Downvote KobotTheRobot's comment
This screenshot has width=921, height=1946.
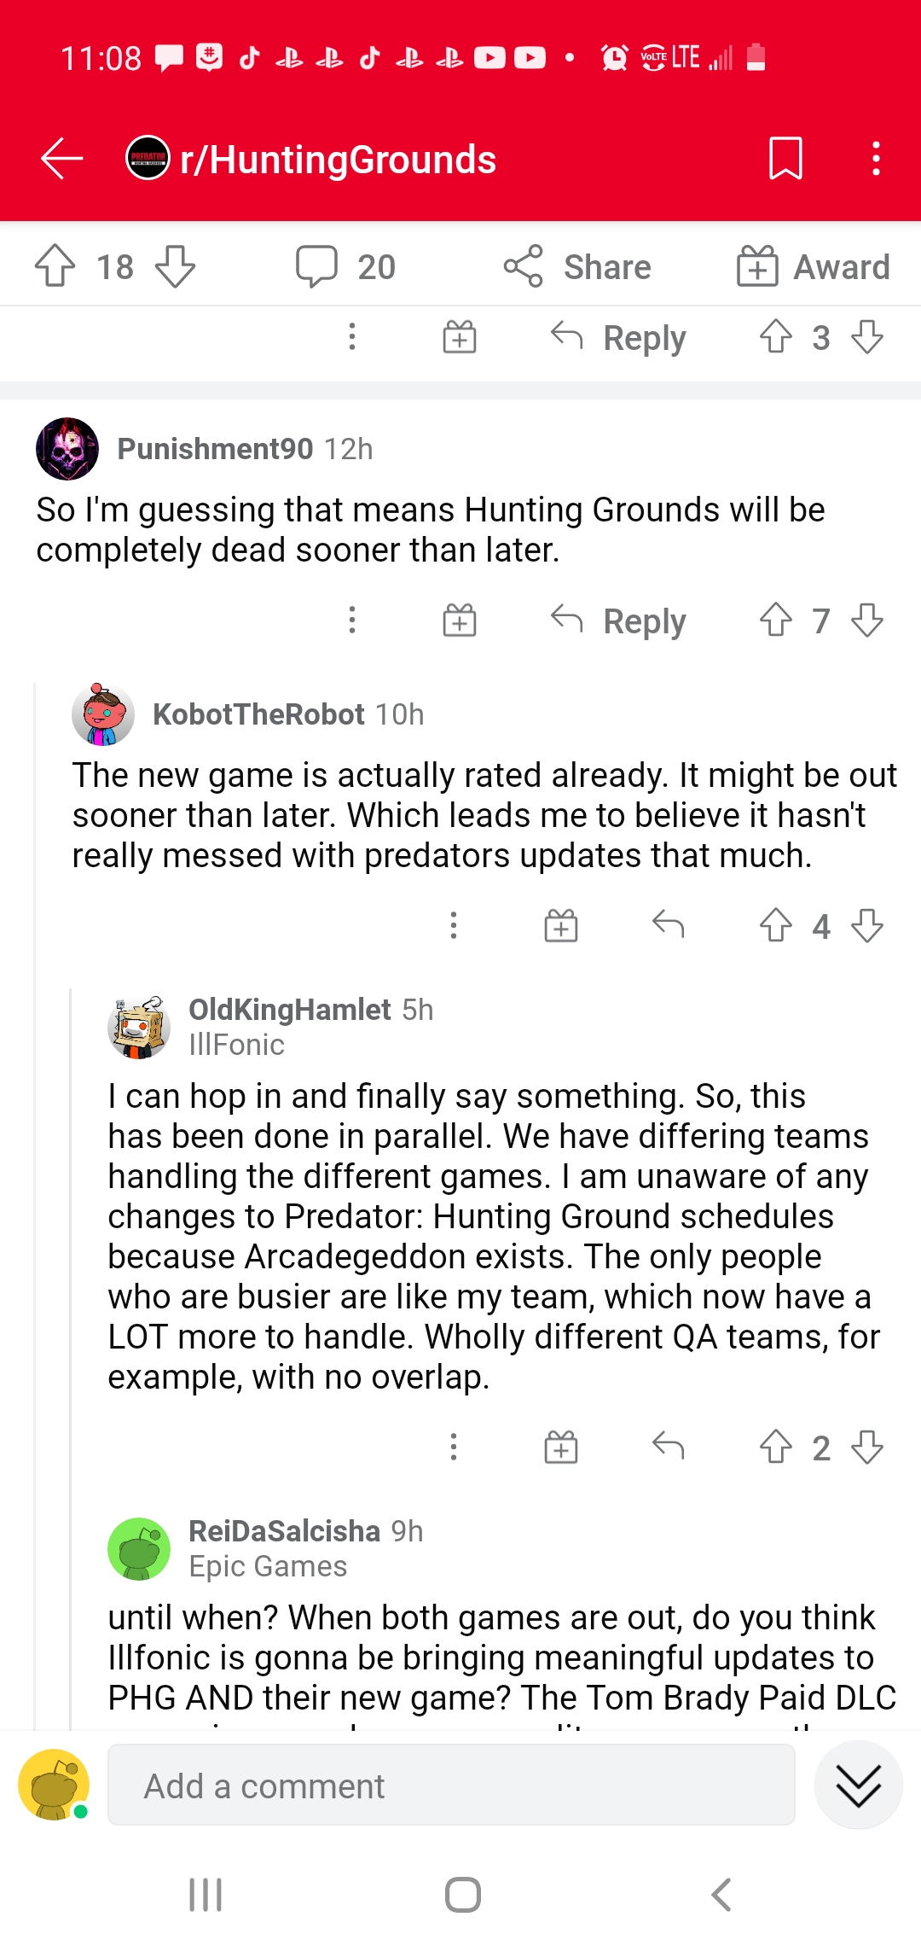click(867, 925)
